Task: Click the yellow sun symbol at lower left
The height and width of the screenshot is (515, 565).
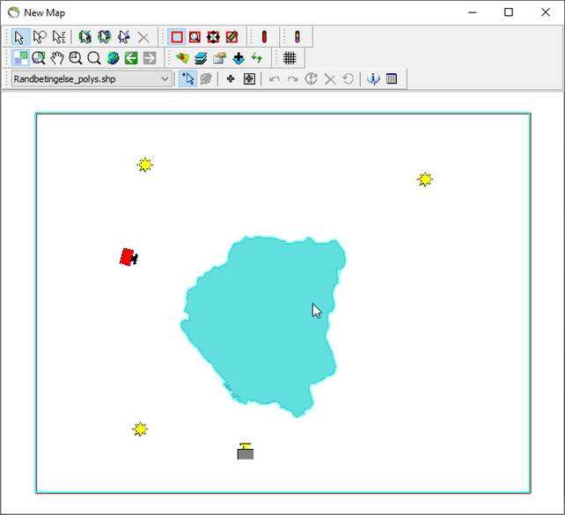Action: point(140,429)
